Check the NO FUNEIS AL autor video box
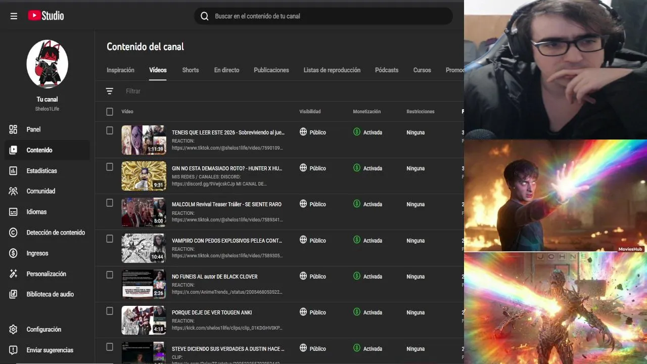647x364 pixels. coord(110,275)
